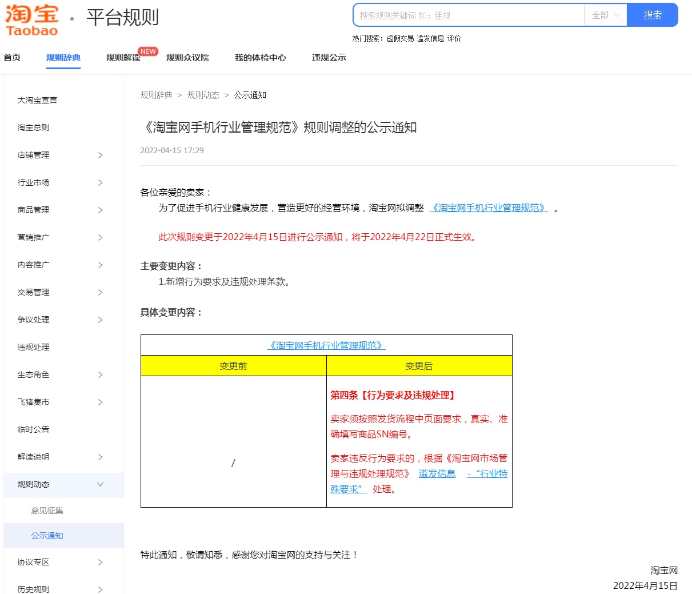Select 历史规则 in the sidebar
This screenshot has width=692, height=594.
tap(33, 589)
